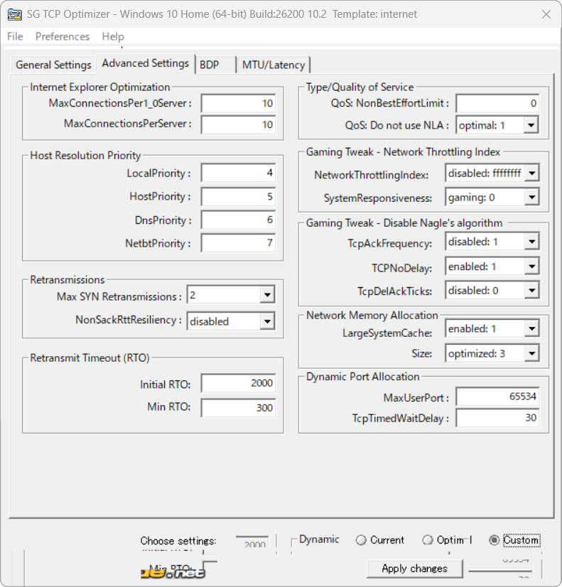Click the Retransmit Timeout (RTO) label
Image resolution: width=562 pixels, height=587 pixels.
pos(90,358)
